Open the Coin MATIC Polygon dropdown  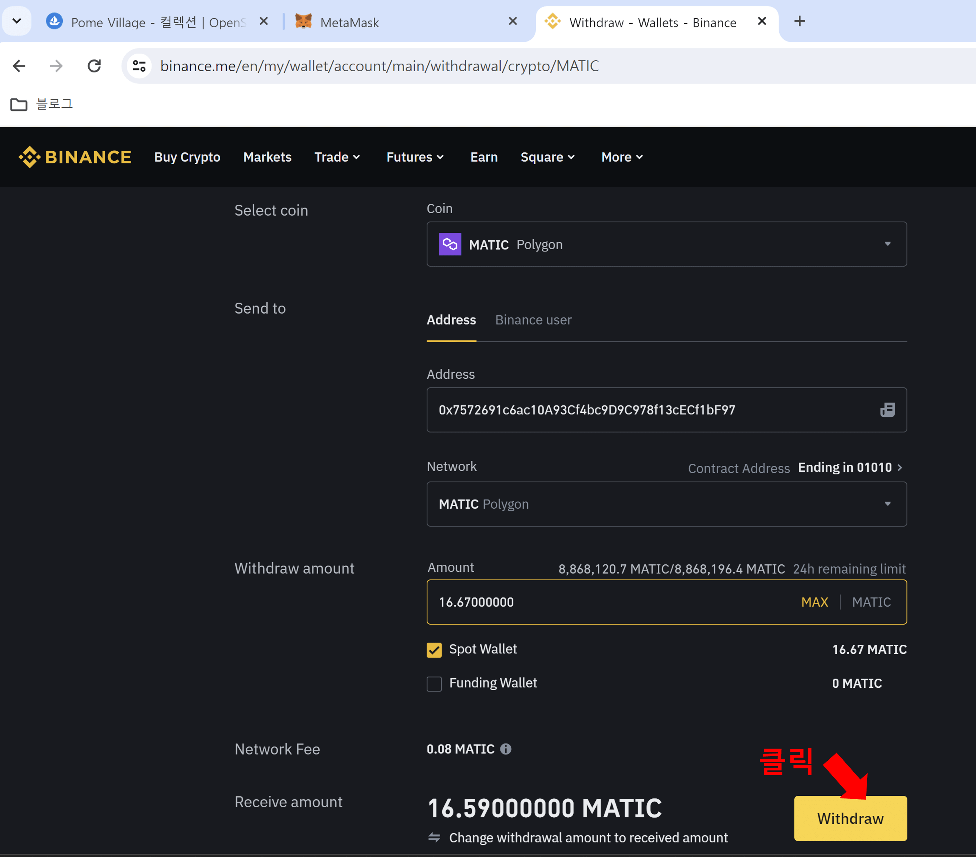666,244
